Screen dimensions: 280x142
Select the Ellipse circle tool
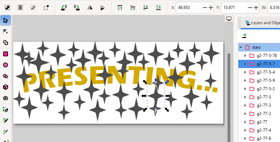click(x=6, y=65)
